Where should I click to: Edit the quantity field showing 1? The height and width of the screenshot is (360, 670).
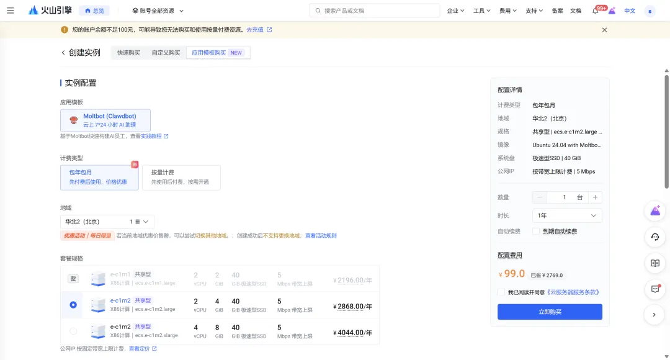click(564, 197)
